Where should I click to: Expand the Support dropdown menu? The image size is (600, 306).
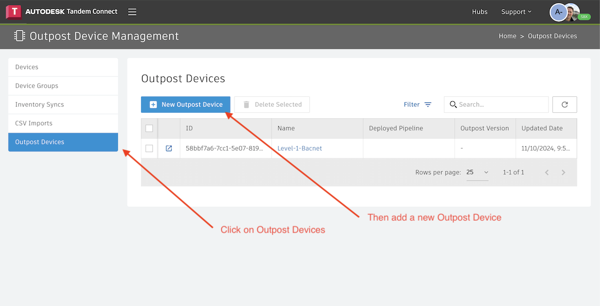point(516,12)
